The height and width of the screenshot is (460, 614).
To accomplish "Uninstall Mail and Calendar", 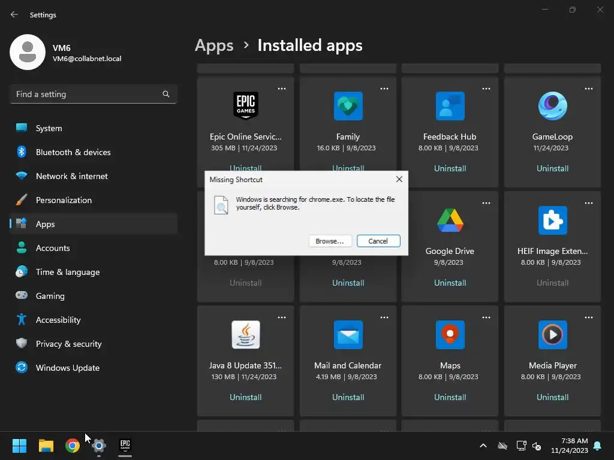I will pyautogui.click(x=348, y=397).
